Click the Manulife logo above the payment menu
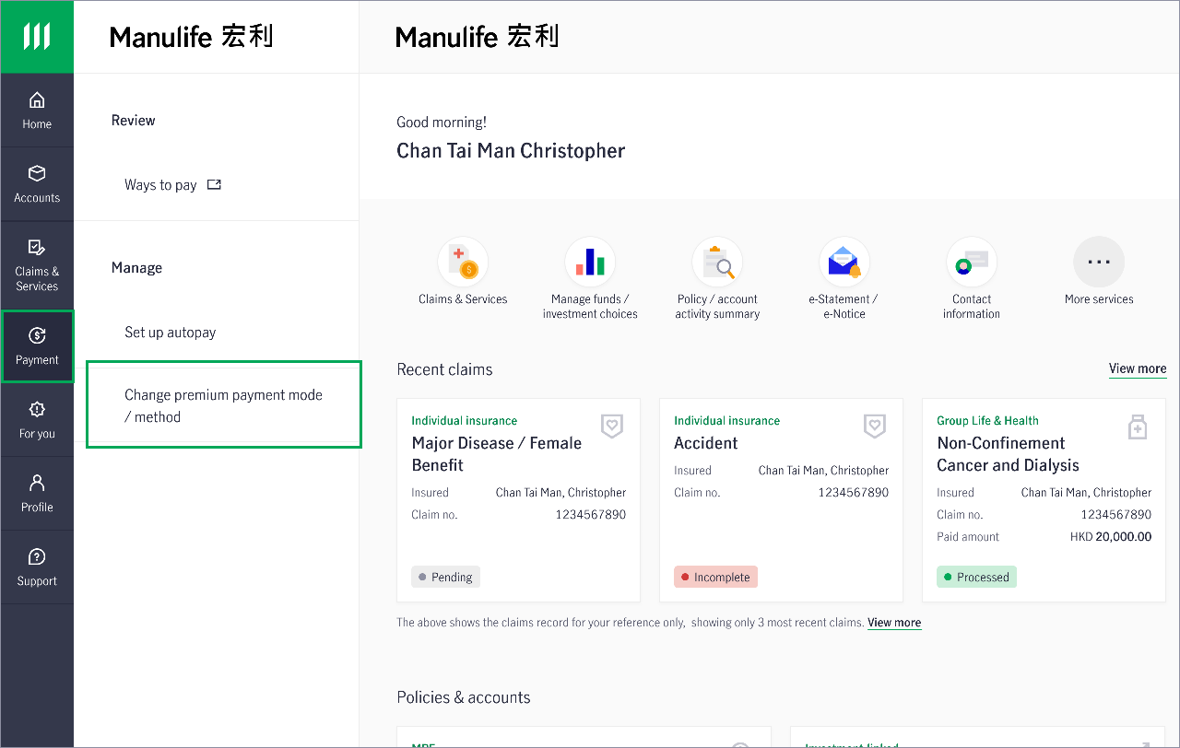The width and height of the screenshot is (1180, 748). pyautogui.click(x=191, y=37)
